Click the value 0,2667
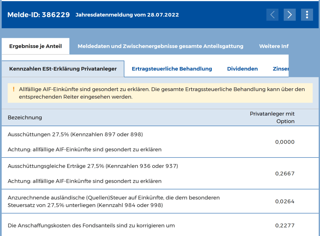 pos(285,173)
